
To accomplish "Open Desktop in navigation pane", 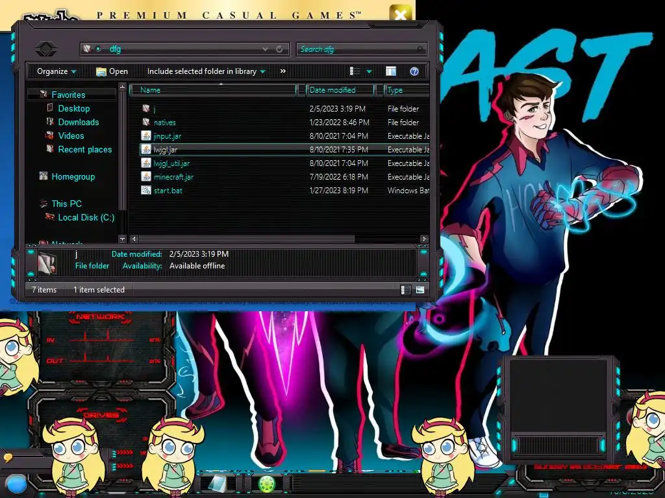I will tap(74, 108).
